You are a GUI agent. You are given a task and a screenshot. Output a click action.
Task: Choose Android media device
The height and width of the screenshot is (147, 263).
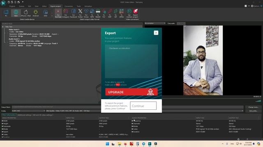(36, 13)
